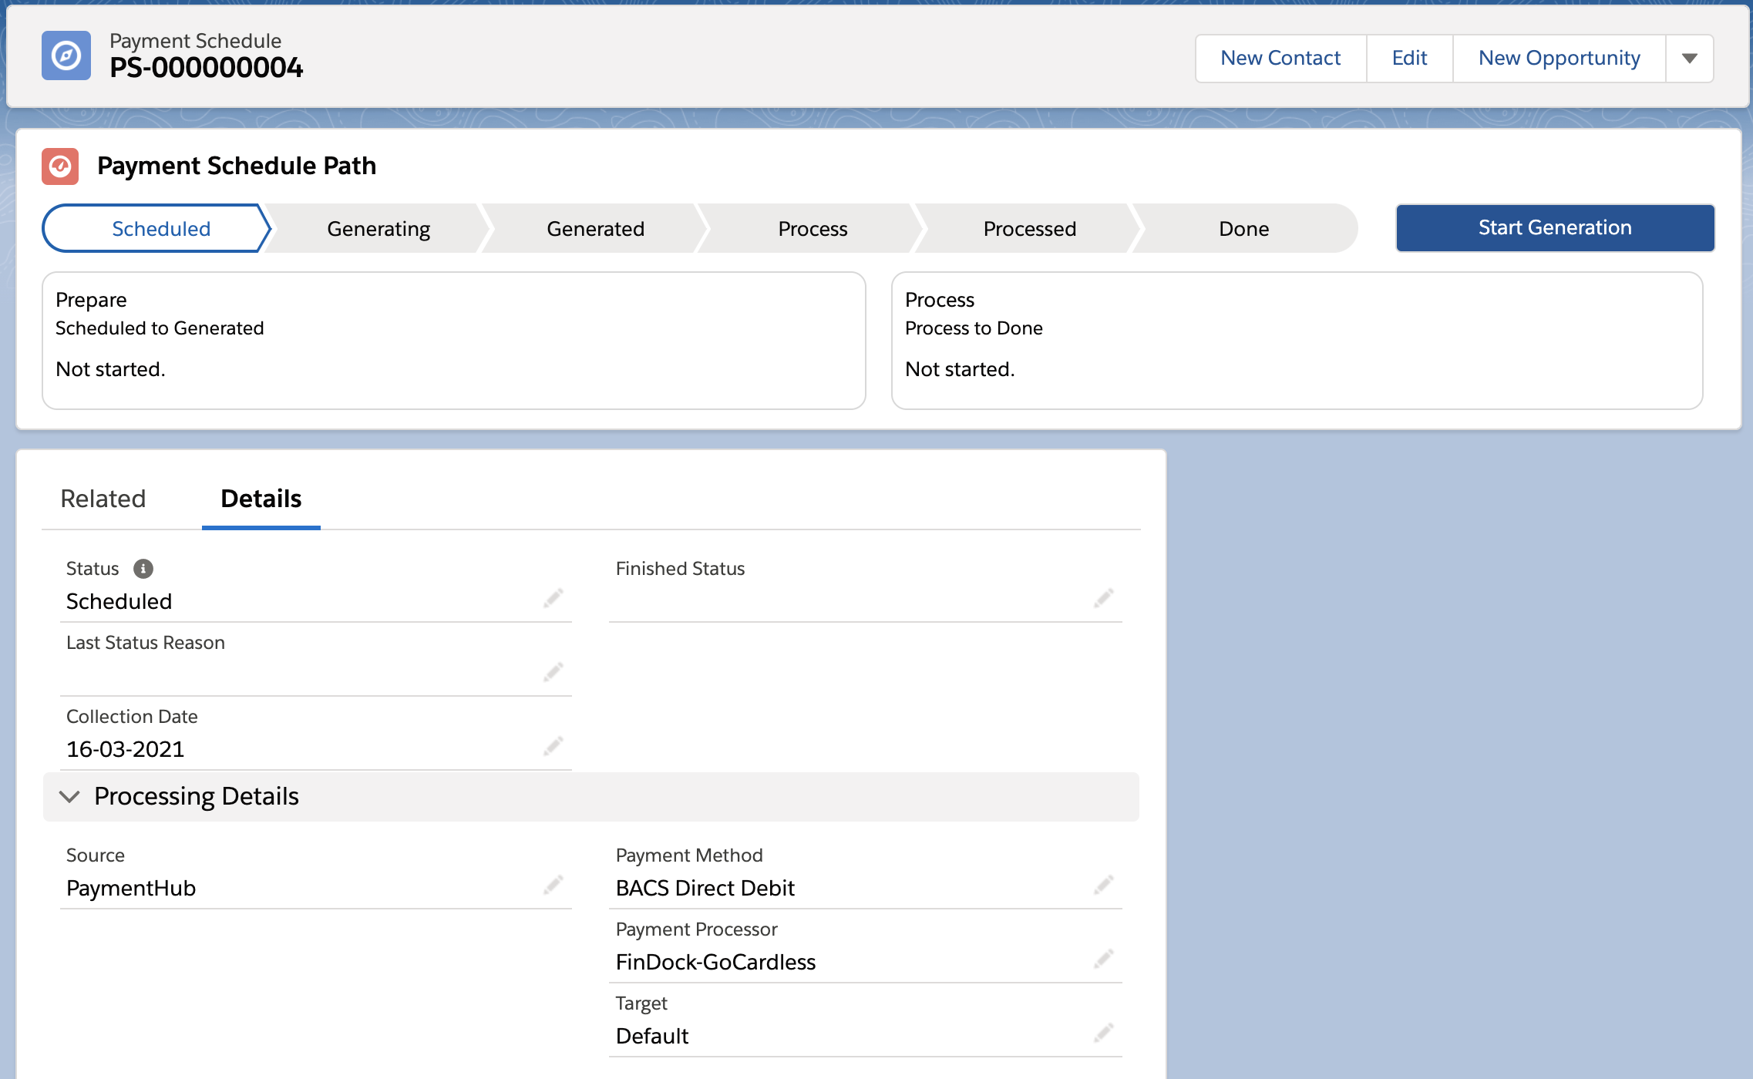Viewport: 1753px width, 1079px height.
Task: Edit Finished Status via the pencil icon
Action: (x=1104, y=599)
